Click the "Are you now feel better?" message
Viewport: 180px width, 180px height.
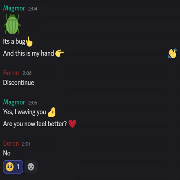(x=35, y=124)
